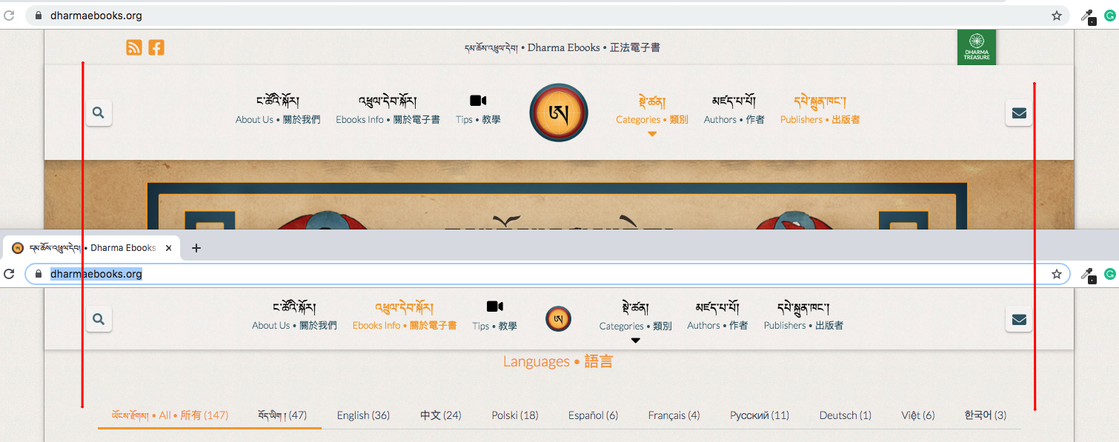Open About Us in upper navigation
This screenshot has height=442, width=1119.
click(278, 110)
